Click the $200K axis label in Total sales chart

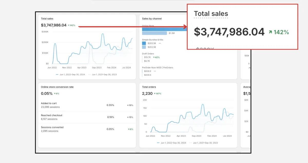[45, 42]
